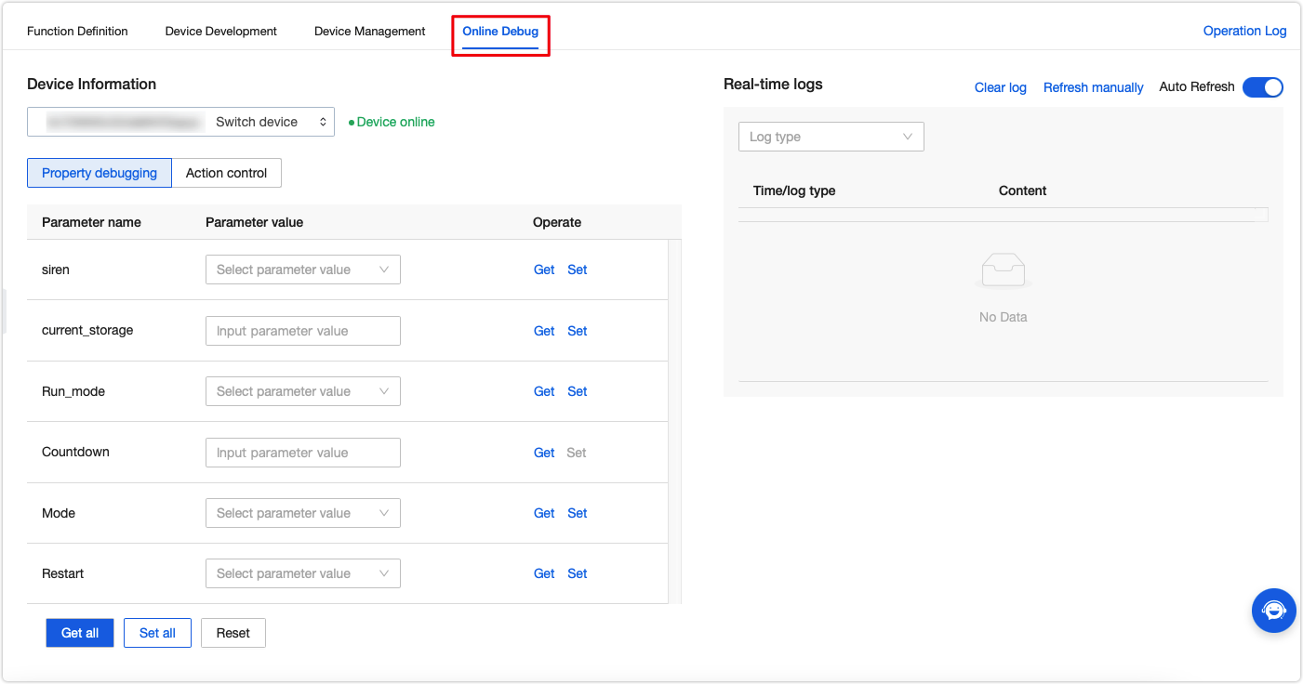Toggle the Auto Refresh switch
This screenshot has height=684, width=1303.
1262,87
